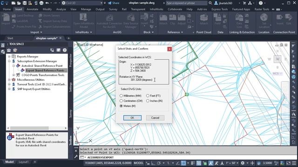
Task: Click the Save floppy disk icon
Action: (25, 3)
